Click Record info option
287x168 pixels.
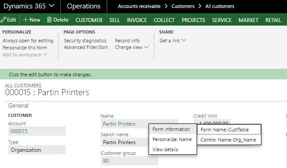pyautogui.click(x=127, y=41)
